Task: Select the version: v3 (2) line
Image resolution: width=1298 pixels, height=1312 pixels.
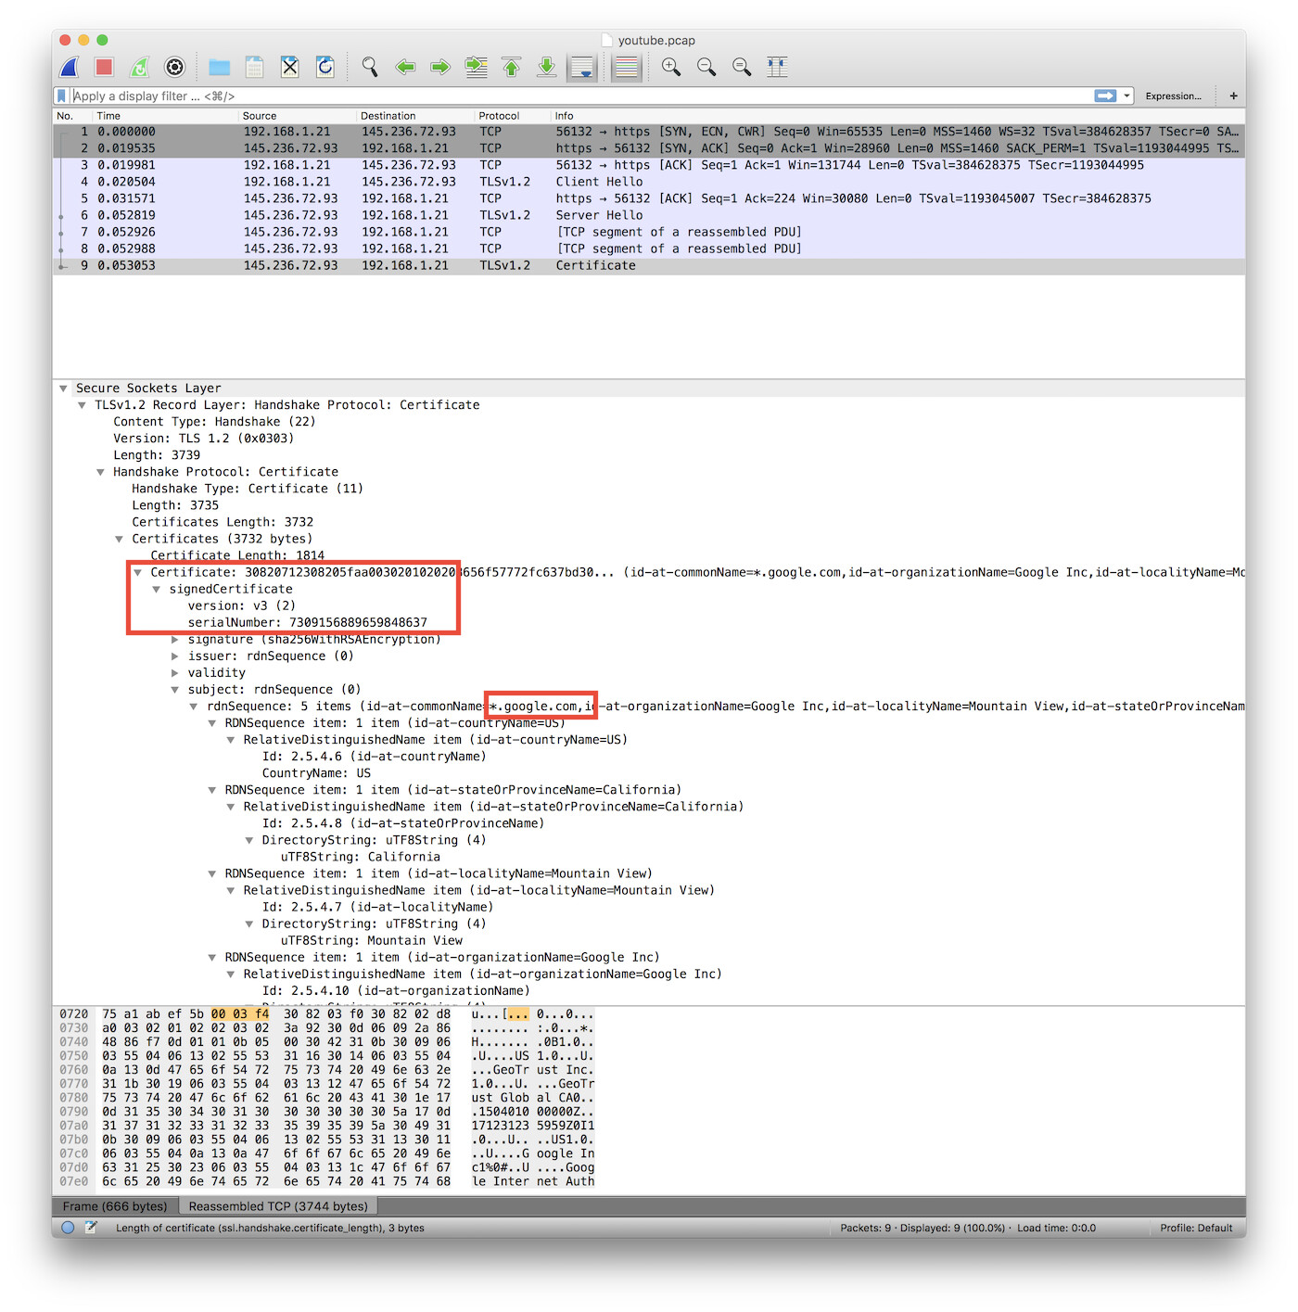Action: [242, 605]
